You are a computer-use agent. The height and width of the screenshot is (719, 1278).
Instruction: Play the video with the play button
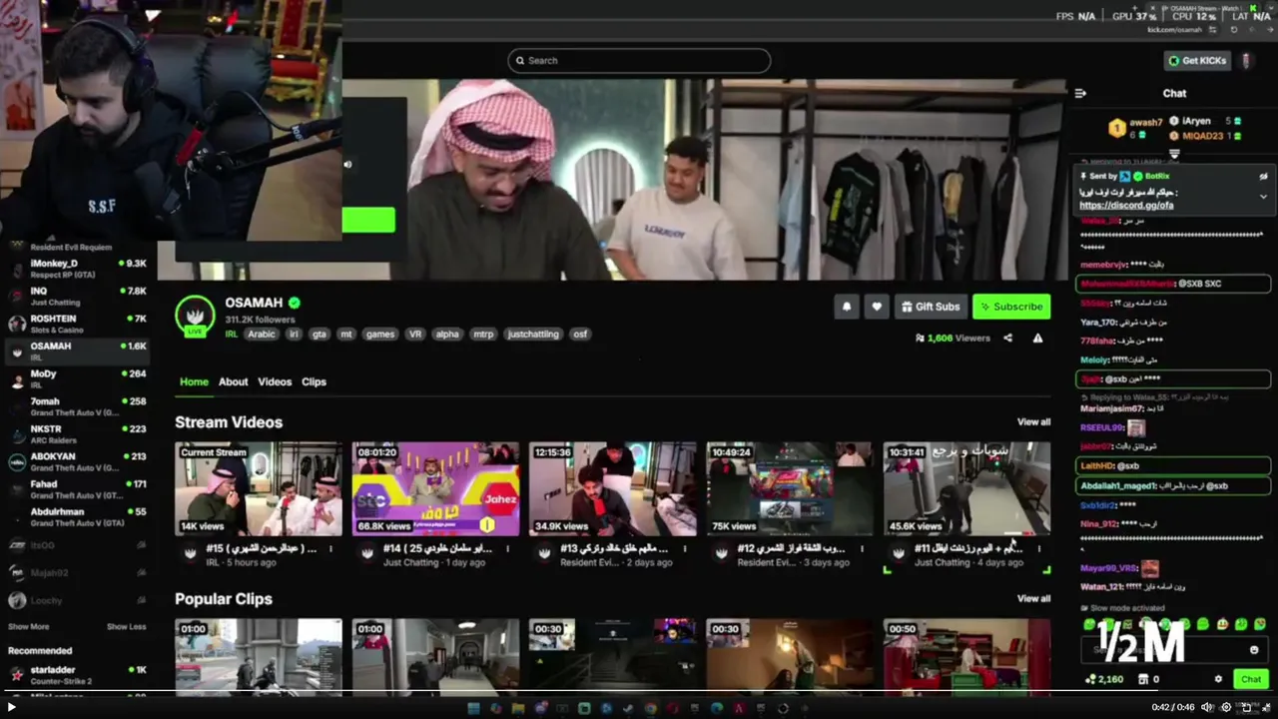12,707
